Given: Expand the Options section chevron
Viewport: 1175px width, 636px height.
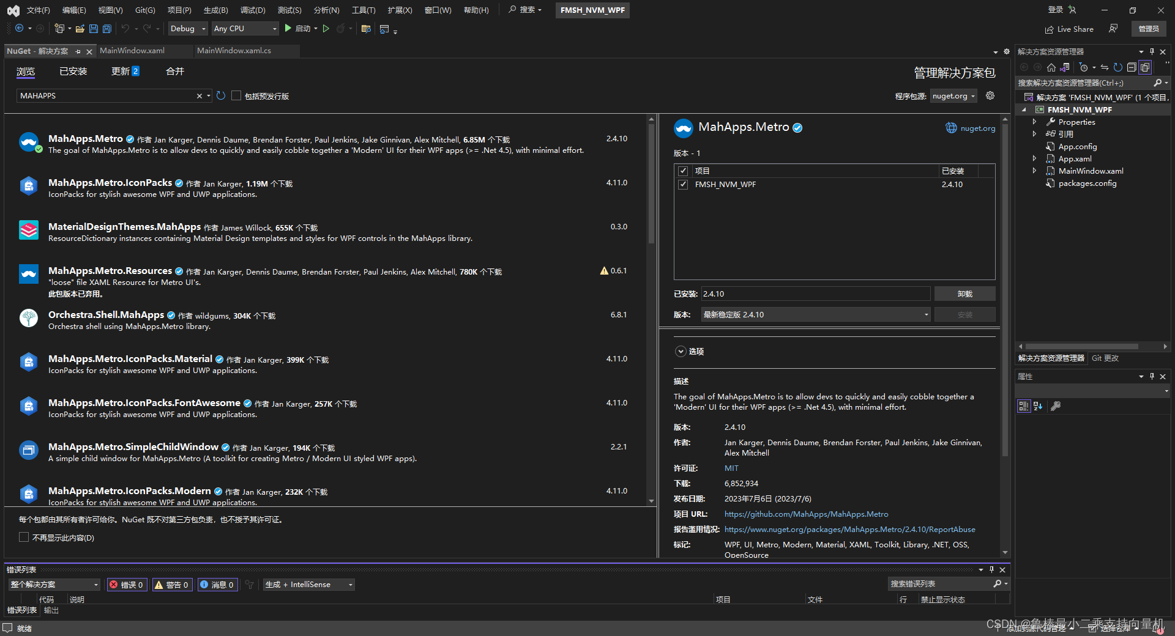Looking at the screenshot, I should coord(681,352).
